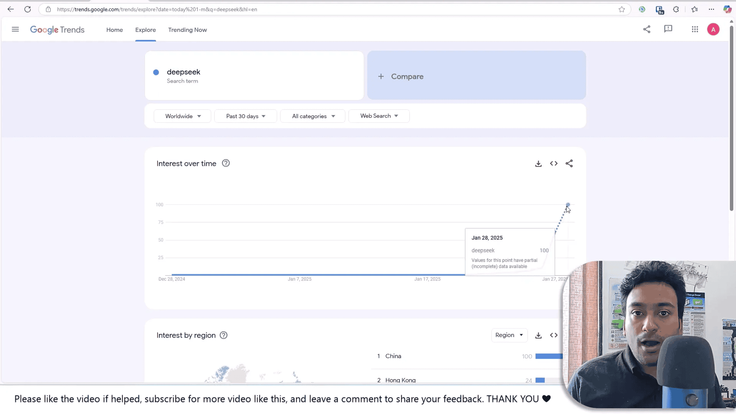The height and width of the screenshot is (414, 736).
Task: Add a Compare search term
Action: pyautogui.click(x=476, y=76)
